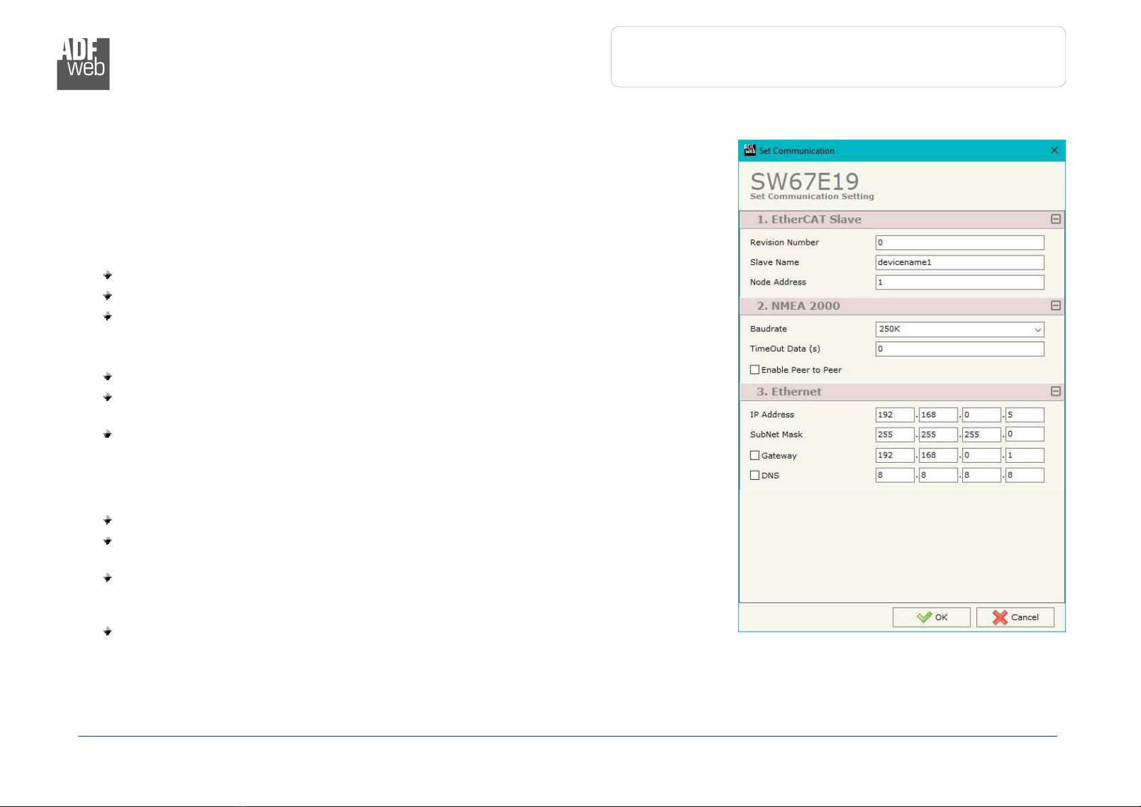The height and width of the screenshot is (807, 1141).
Task: Click the TimeOut Data (s) field
Action: pos(960,349)
